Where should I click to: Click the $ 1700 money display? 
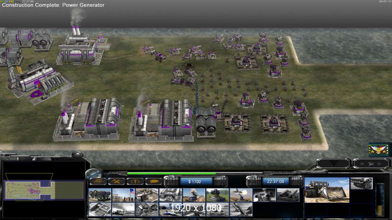click(x=195, y=181)
